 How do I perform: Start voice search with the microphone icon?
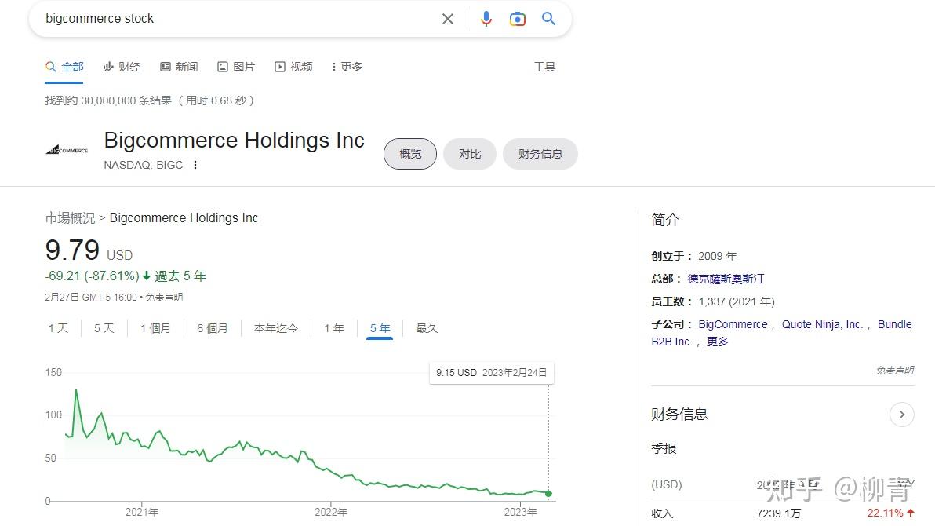tap(486, 18)
